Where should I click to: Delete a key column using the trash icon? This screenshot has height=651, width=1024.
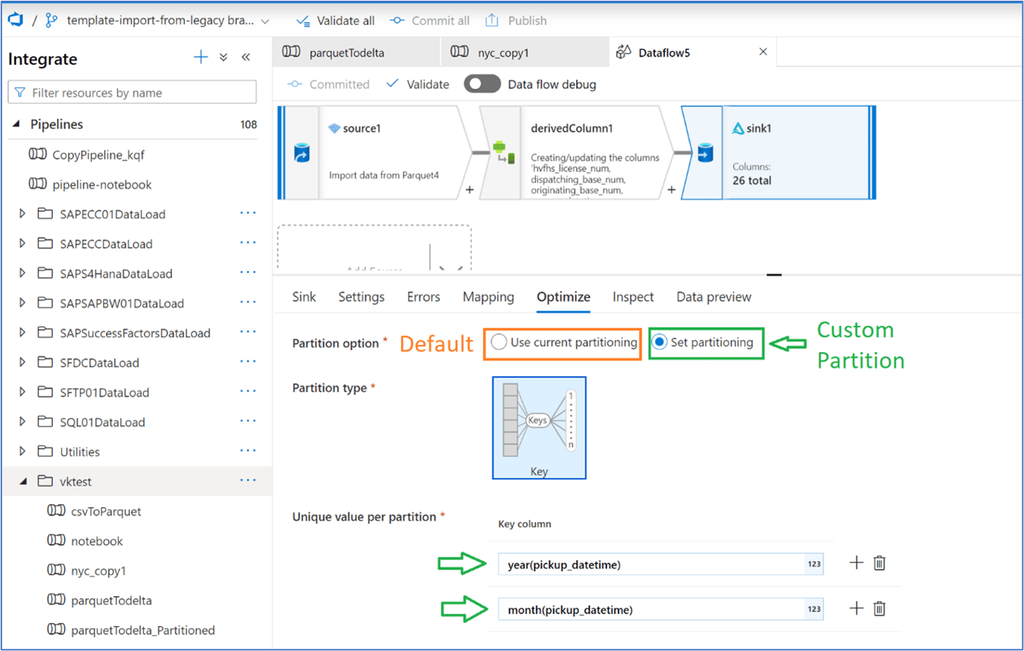point(879,563)
